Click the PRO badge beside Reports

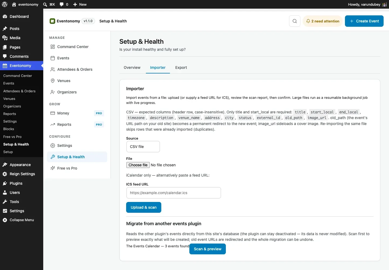[99, 124]
